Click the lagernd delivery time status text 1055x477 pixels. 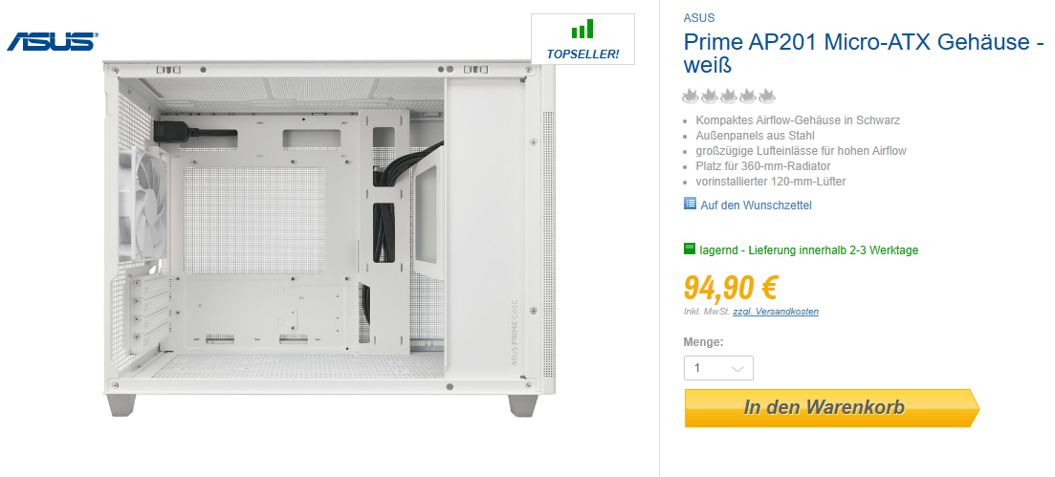pos(809,250)
